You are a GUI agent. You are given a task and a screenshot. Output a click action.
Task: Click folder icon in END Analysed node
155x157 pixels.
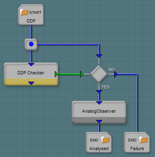[106, 140]
